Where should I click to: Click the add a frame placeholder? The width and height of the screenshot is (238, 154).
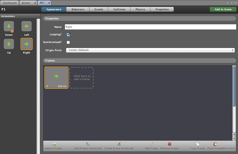(81, 78)
